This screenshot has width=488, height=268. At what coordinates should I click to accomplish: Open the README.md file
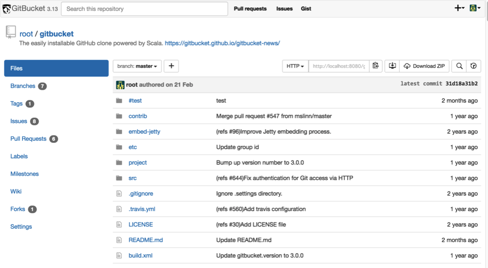click(x=145, y=240)
